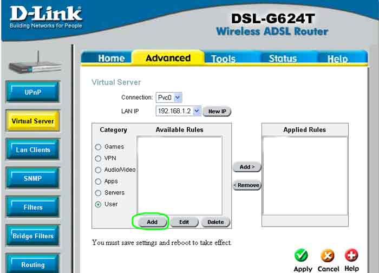
Task: Select the Servers category radio button
Action: click(x=98, y=193)
